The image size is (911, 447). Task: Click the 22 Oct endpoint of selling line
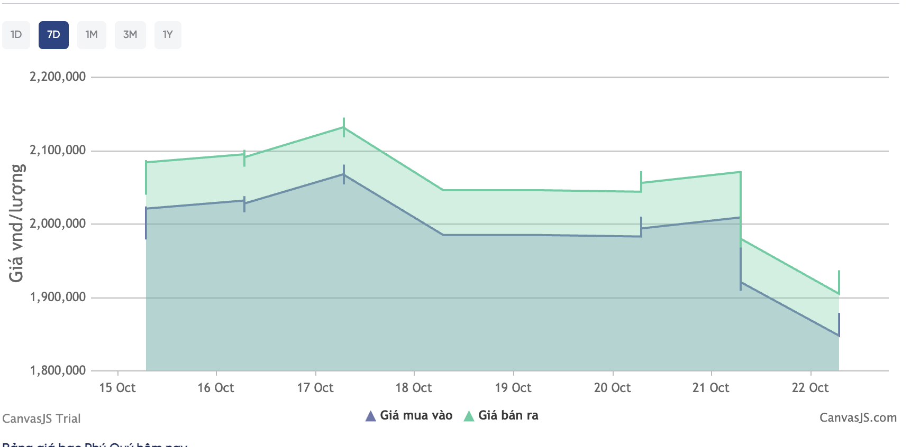point(839,294)
